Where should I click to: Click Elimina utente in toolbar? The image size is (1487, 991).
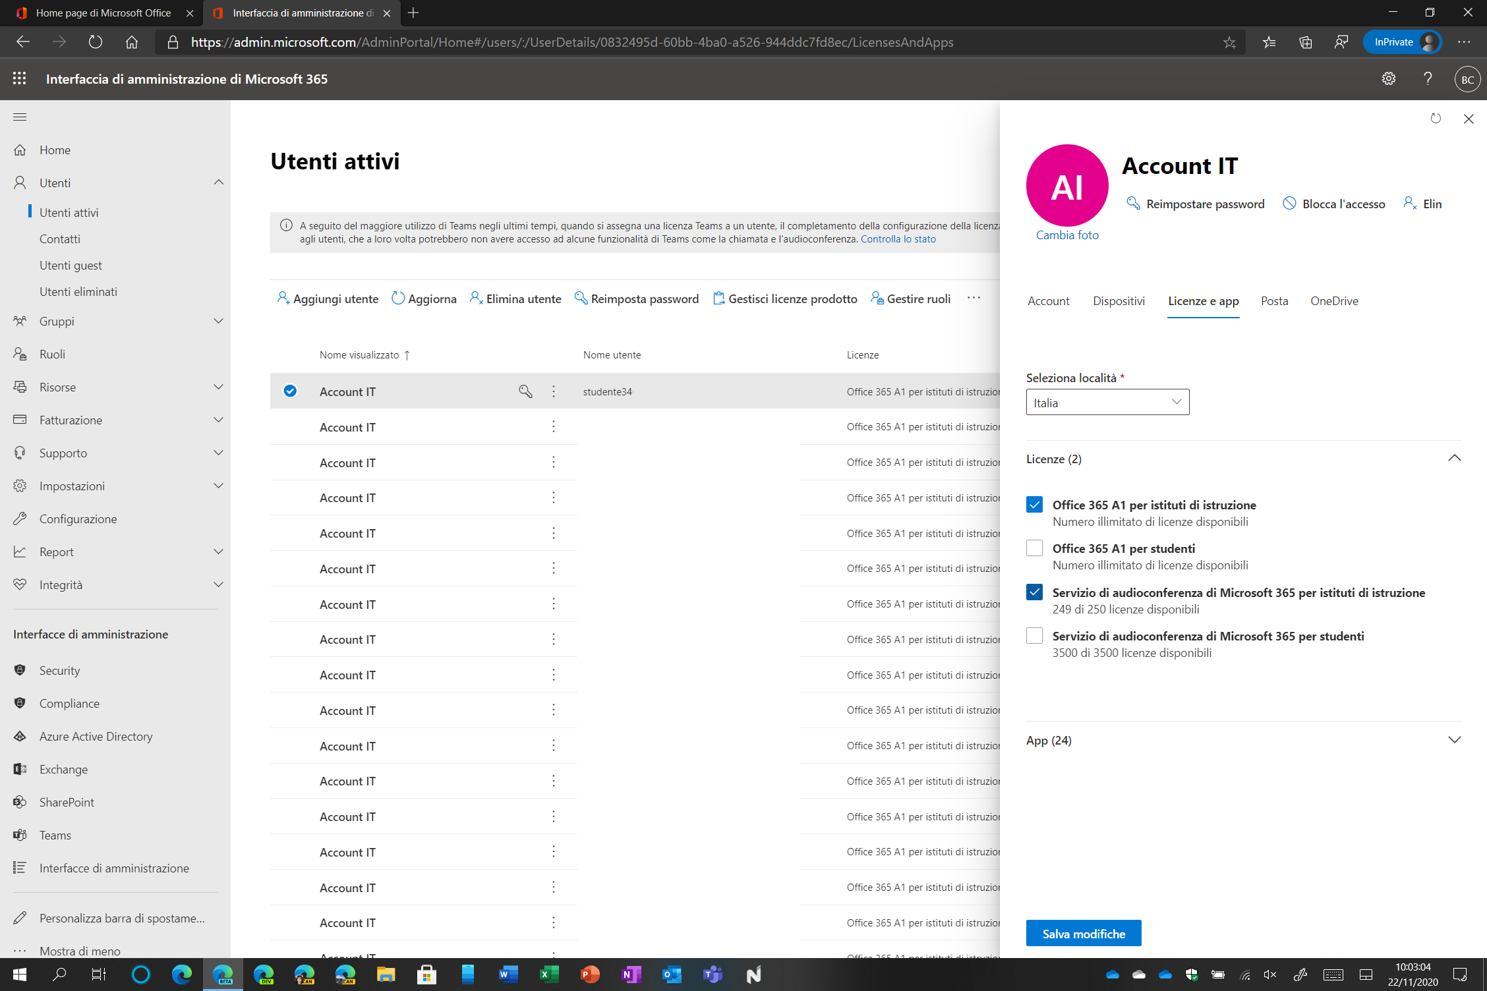tap(515, 298)
